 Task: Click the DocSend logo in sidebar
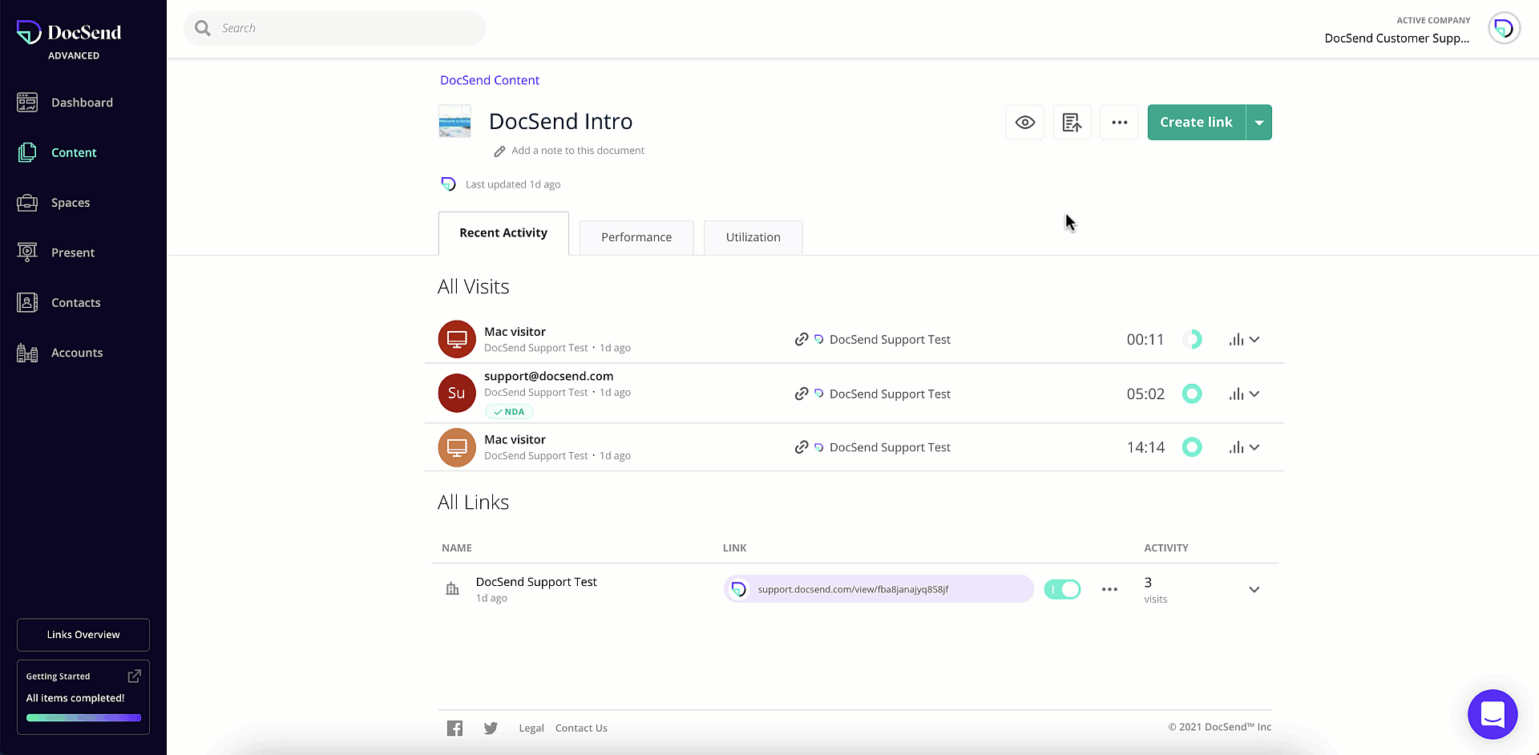click(69, 33)
